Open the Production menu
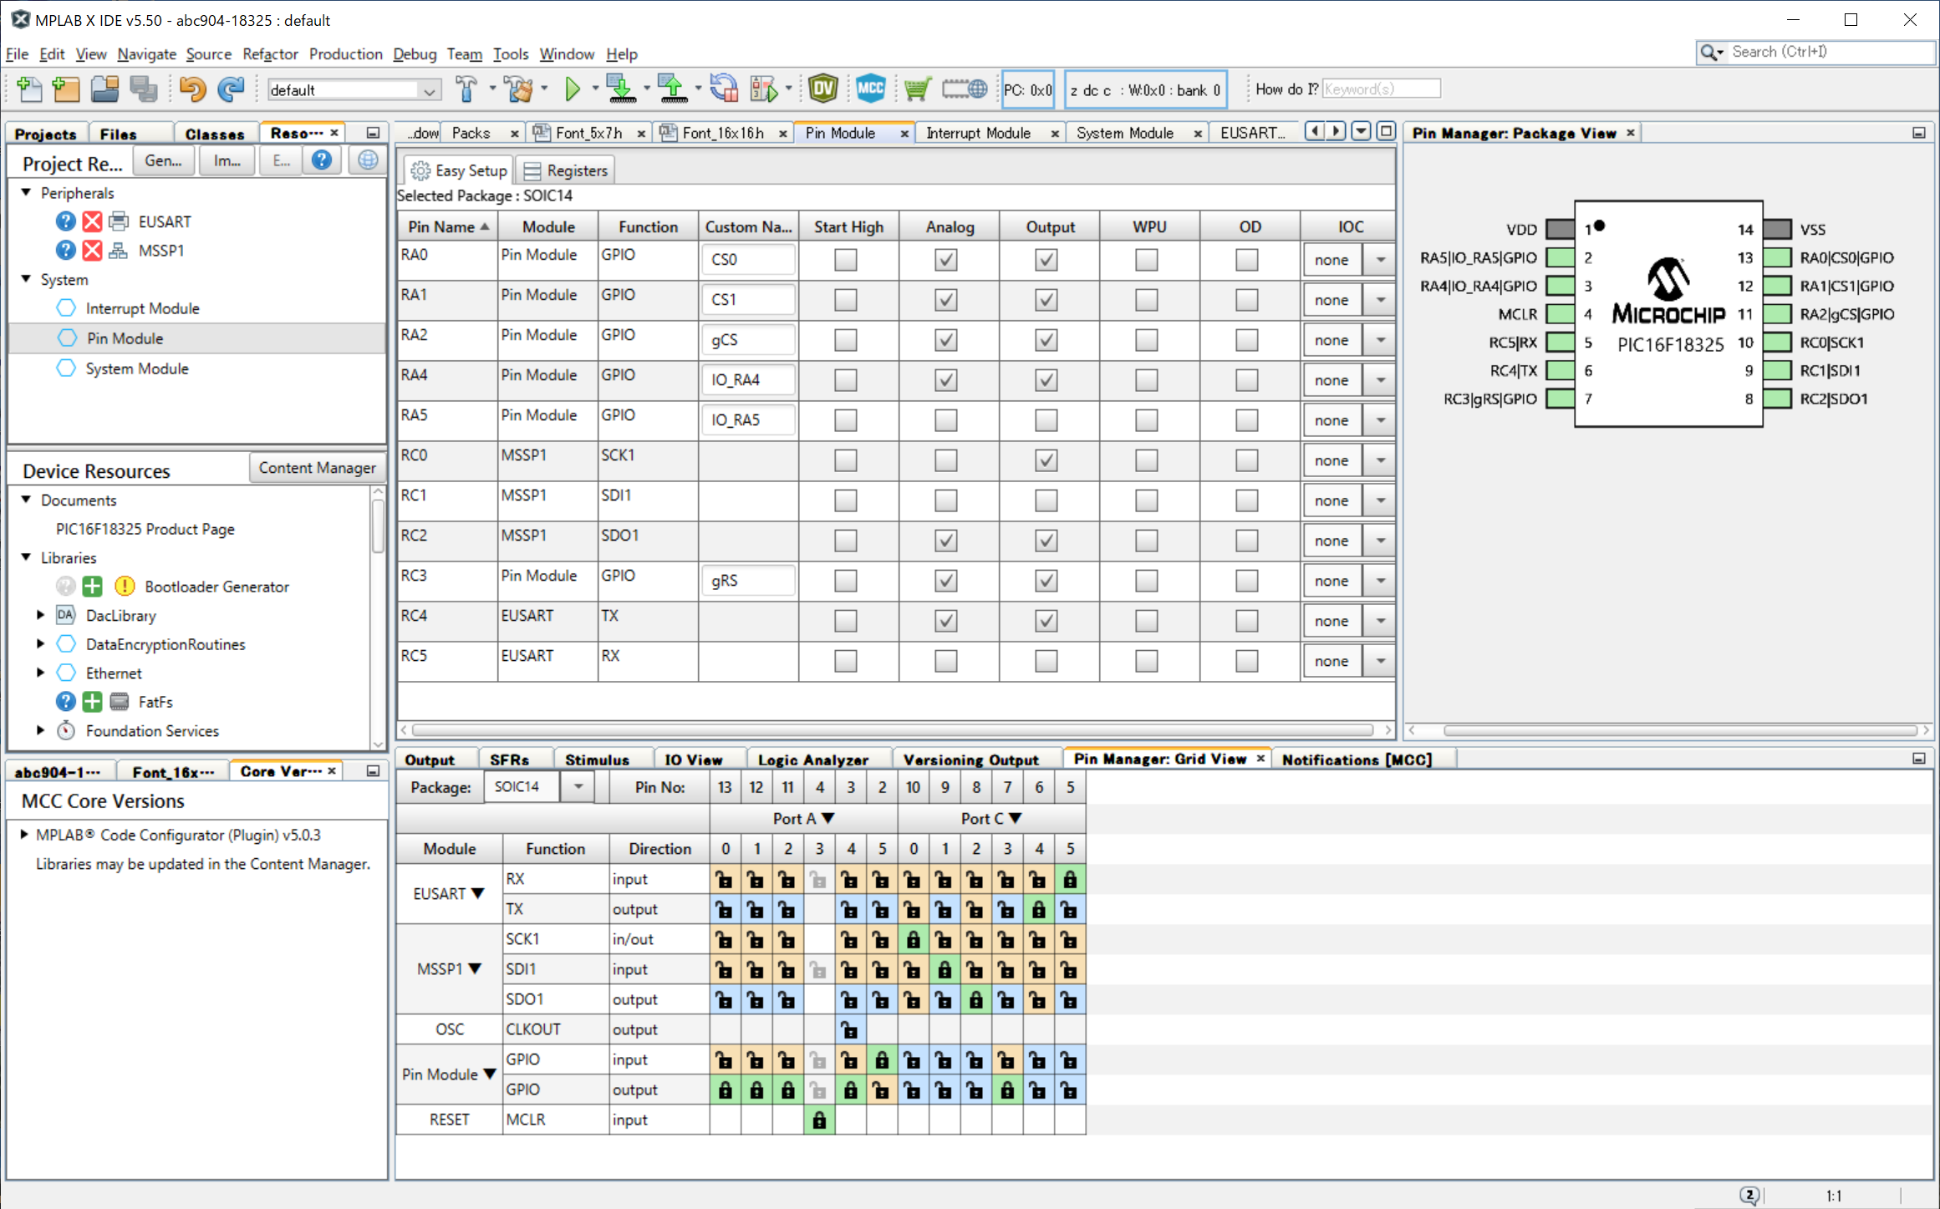This screenshot has width=1940, height=1209. [x=345, y=54]
